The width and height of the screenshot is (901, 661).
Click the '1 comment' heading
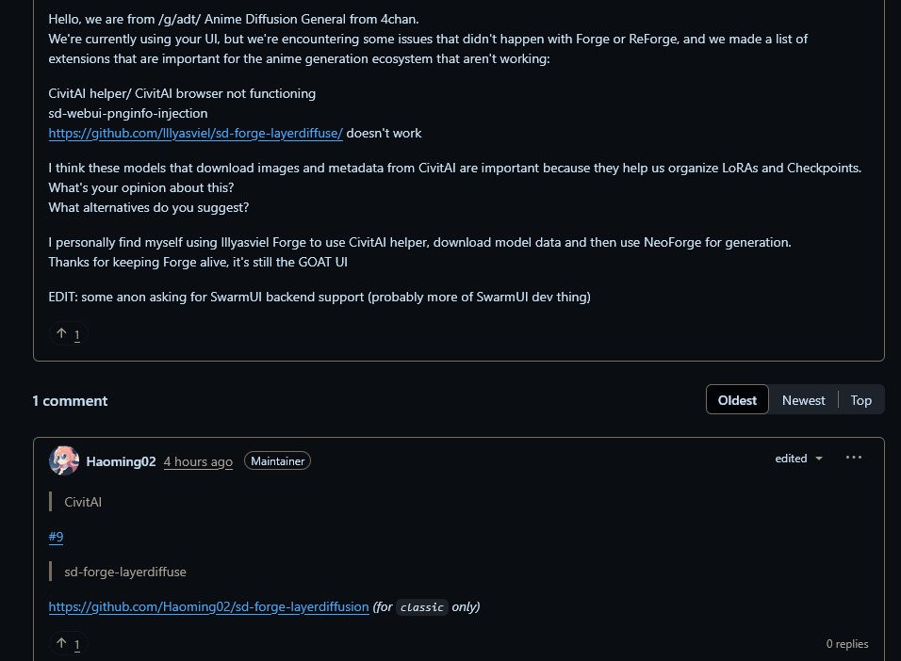(70, 401)
